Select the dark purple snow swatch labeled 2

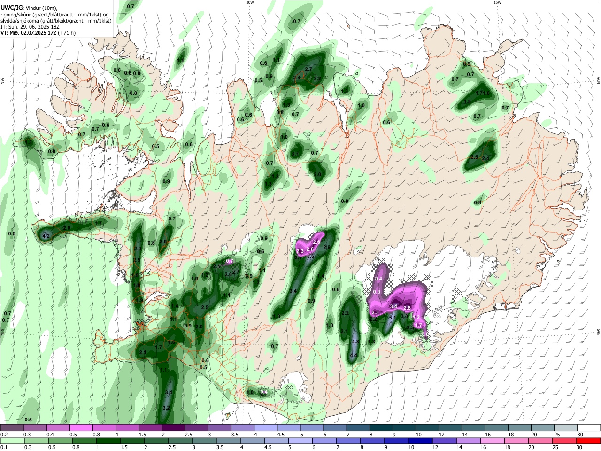click(173, 428)
